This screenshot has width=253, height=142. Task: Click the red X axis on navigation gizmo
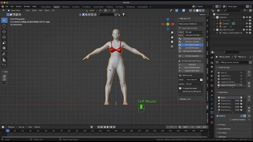173,24
